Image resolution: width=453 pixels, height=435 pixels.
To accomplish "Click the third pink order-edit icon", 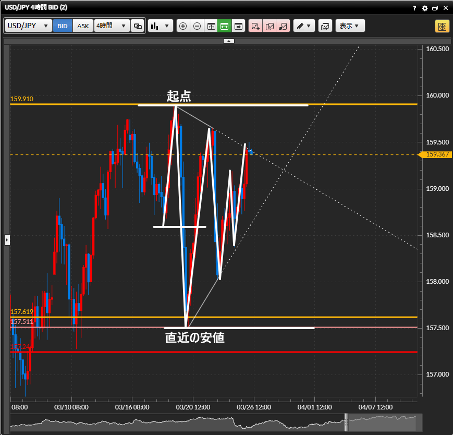I will (283, 26).
